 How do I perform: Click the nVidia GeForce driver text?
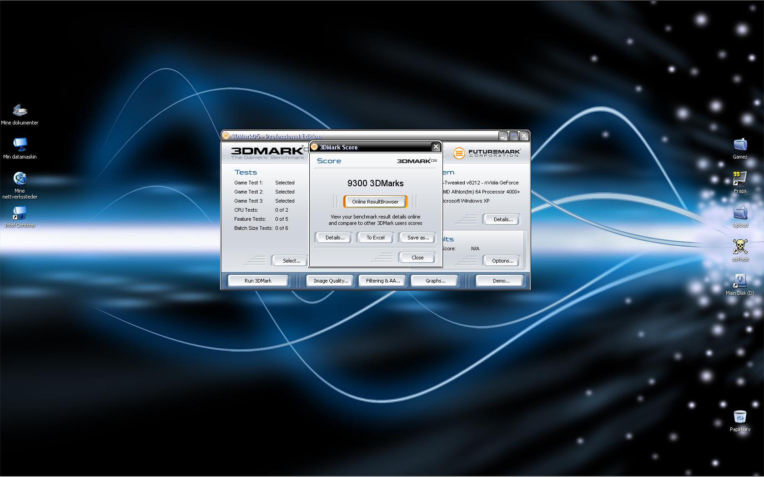481,183
